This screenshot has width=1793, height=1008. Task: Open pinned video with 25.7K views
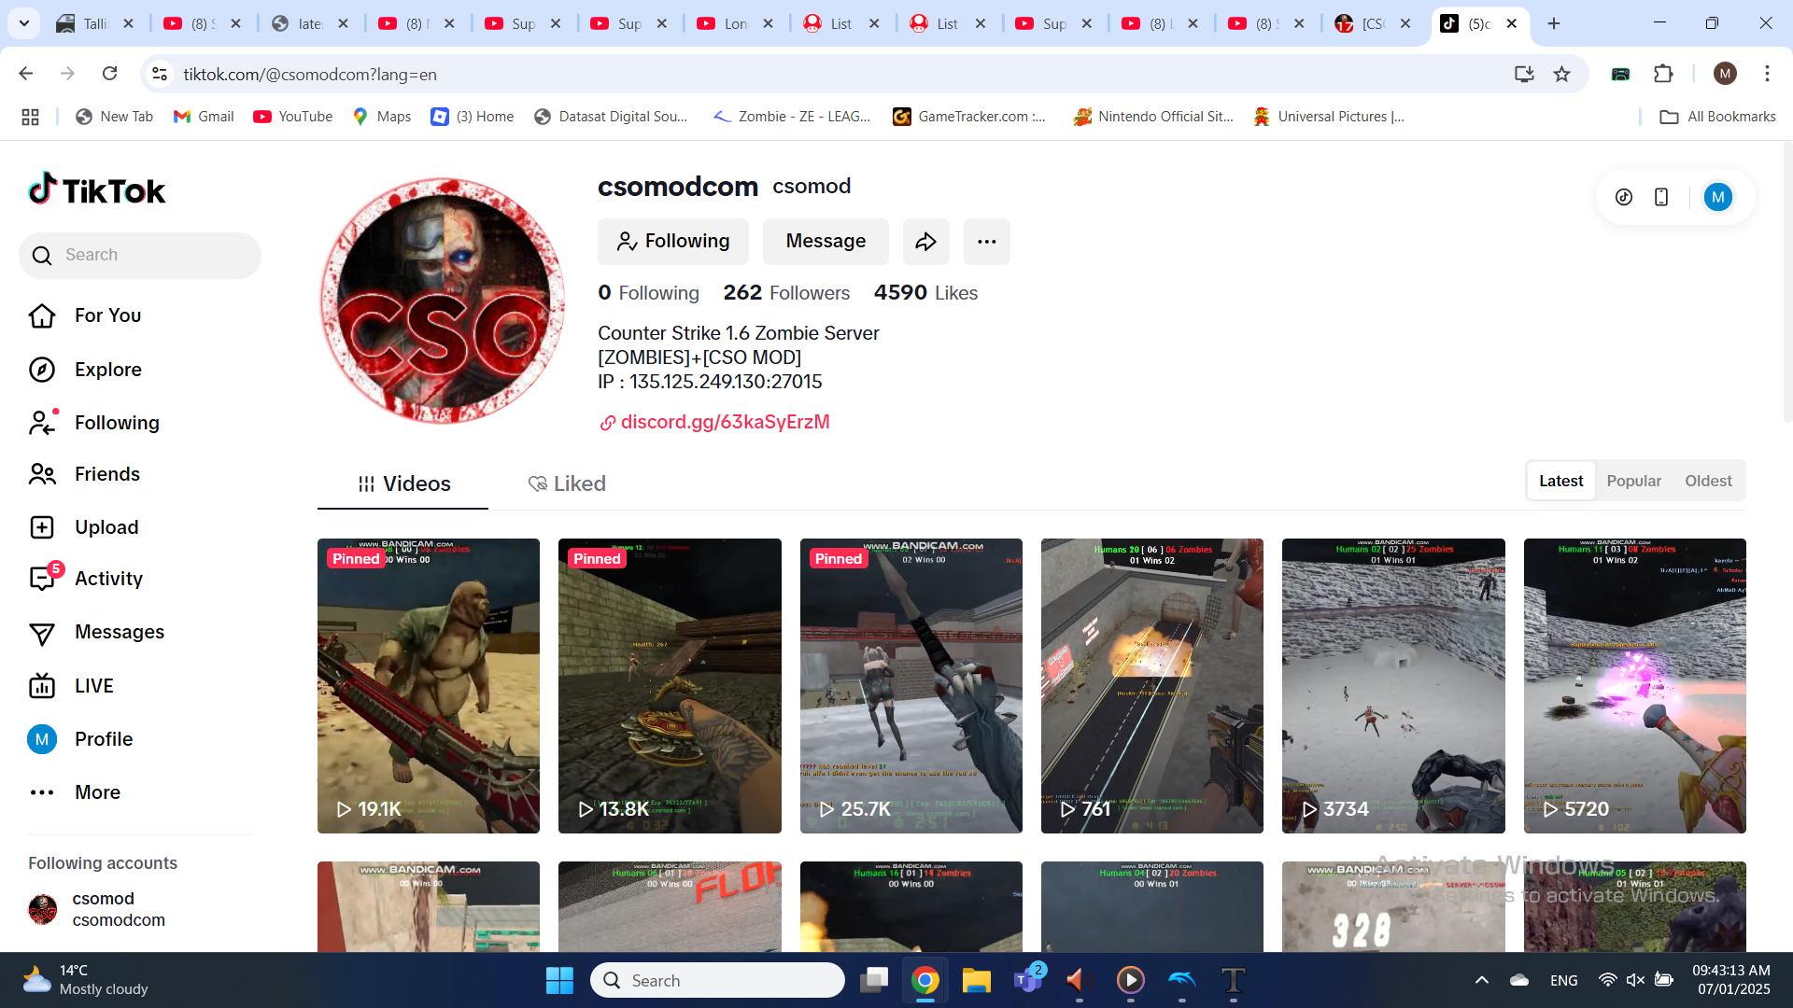(911, 686)
